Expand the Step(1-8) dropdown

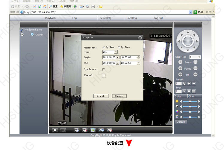pos(199,57)
